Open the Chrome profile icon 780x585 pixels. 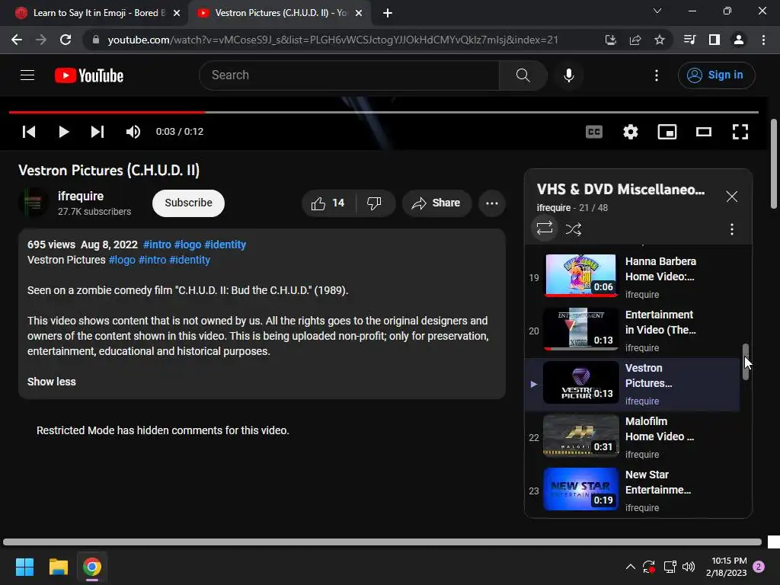coord(739,40)
